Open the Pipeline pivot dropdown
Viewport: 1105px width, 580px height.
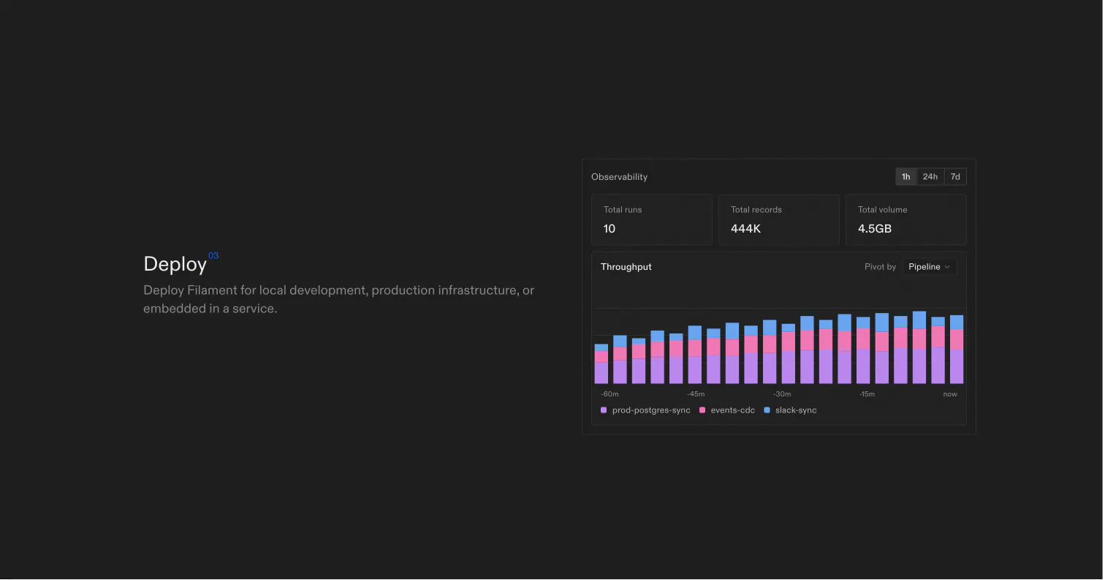pyautogui.click(x=930, y=267)
